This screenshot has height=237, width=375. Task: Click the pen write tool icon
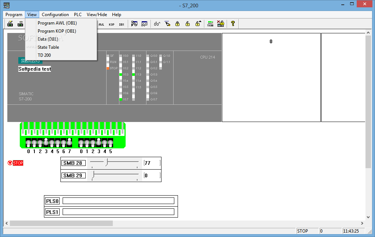pyautogui.click(x=167, y=24)
